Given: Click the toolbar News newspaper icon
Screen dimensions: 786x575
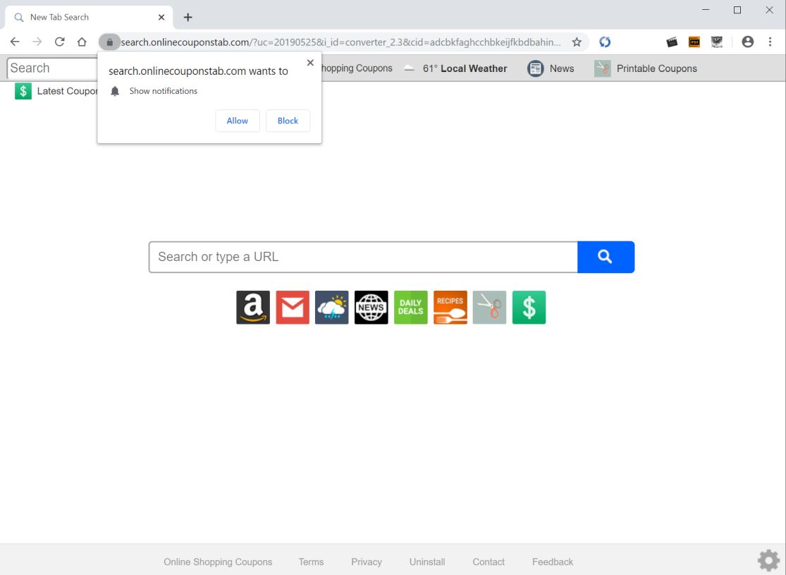Looking at the screenshot, I should click(x=535, y=68).
